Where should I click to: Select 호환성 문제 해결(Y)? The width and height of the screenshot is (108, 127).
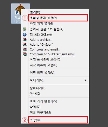click(x=58, y=18)
